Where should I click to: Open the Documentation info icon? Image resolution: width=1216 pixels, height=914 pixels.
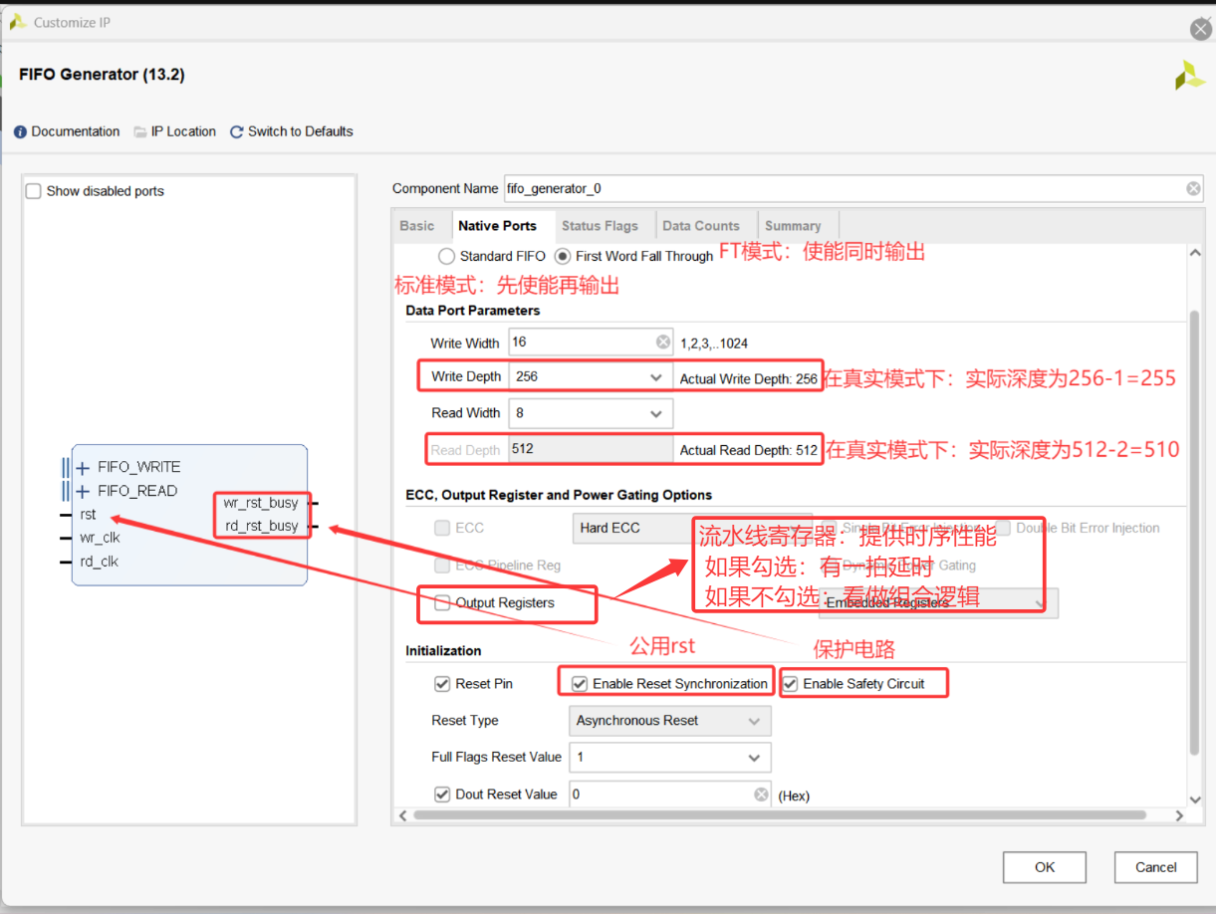(x=20, y=131)
